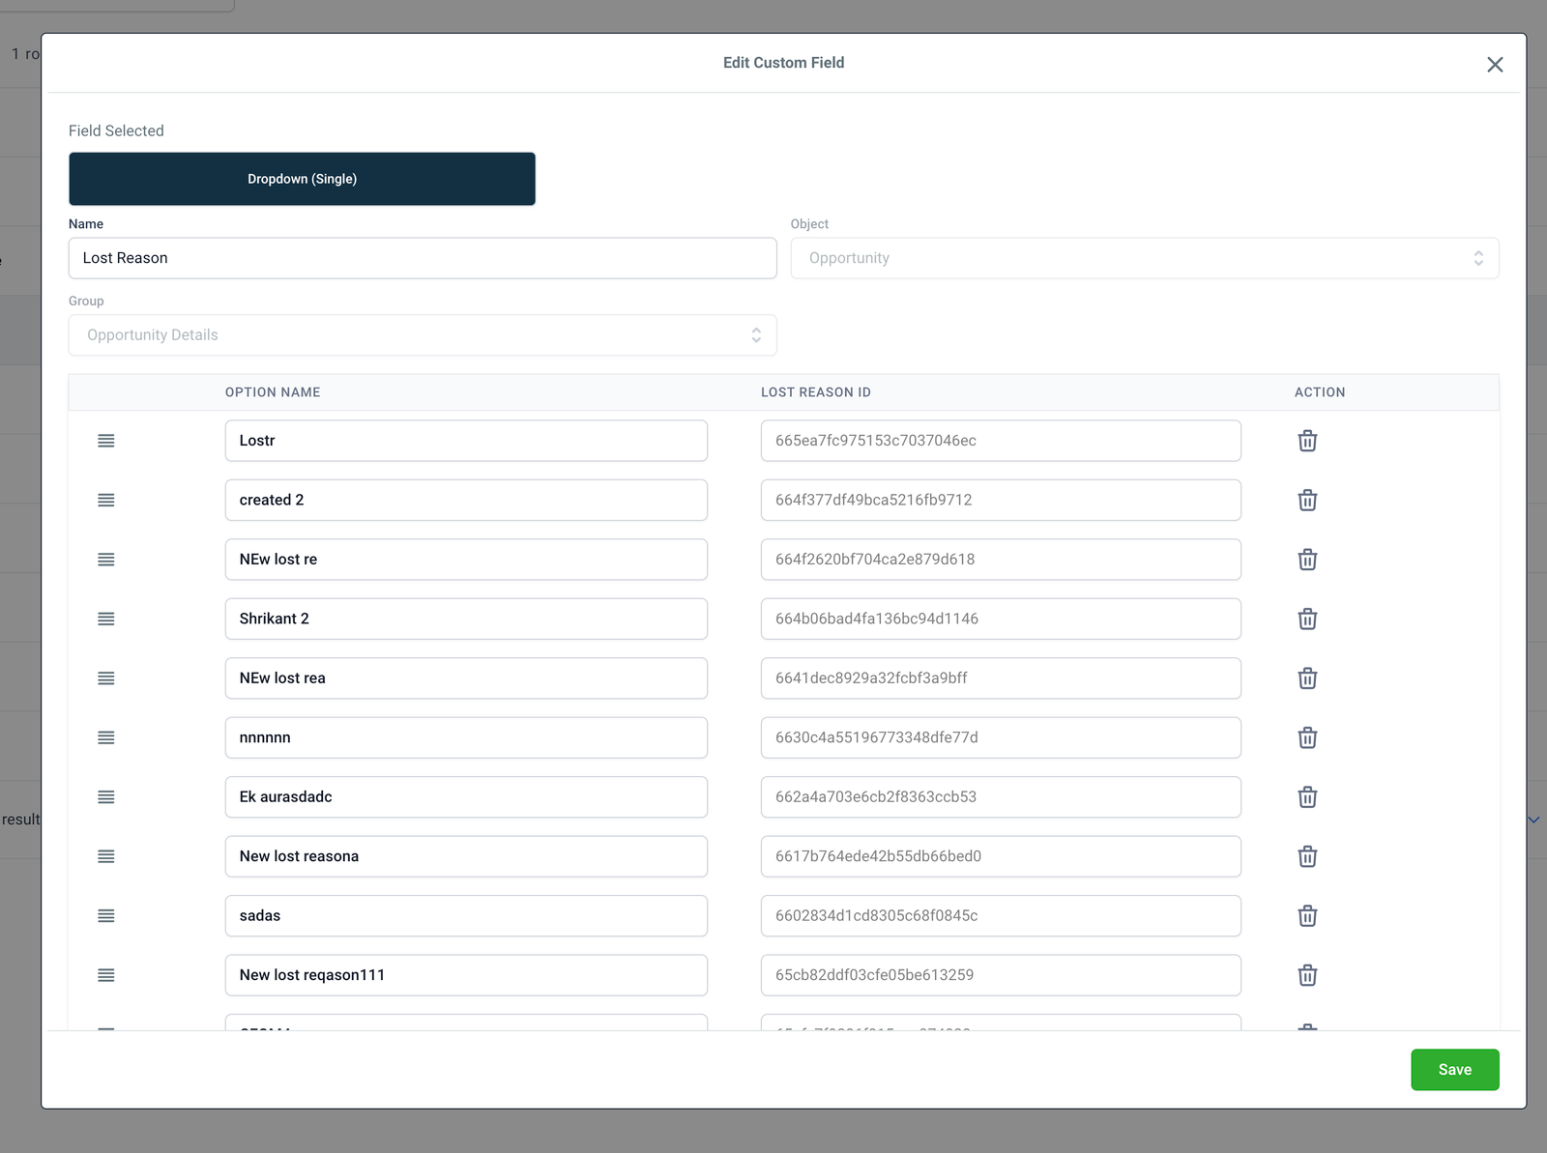Viewport: 1547px width, 1153px height.
Task: Expand the Group dropdown
Action: (x=423, y=335)
